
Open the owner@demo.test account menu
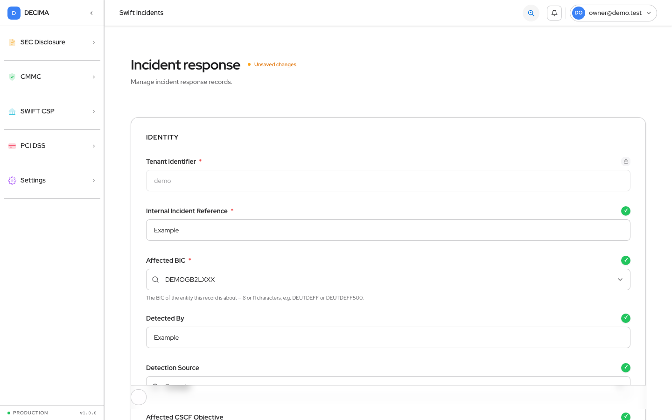coord(613,13)
